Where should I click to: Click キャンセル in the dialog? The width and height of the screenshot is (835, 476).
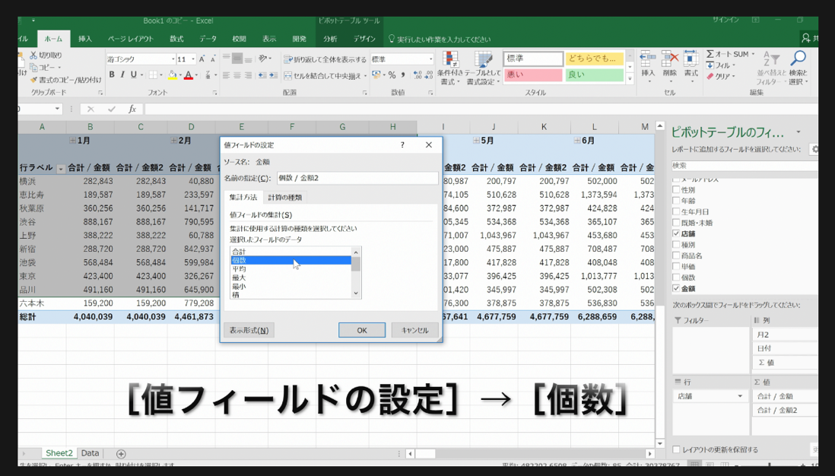pyautogui.click(x=414, y=330)
